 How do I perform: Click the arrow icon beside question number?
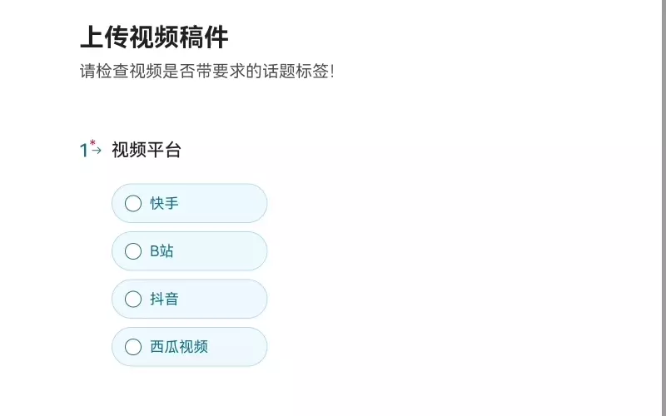click(97, 151)
